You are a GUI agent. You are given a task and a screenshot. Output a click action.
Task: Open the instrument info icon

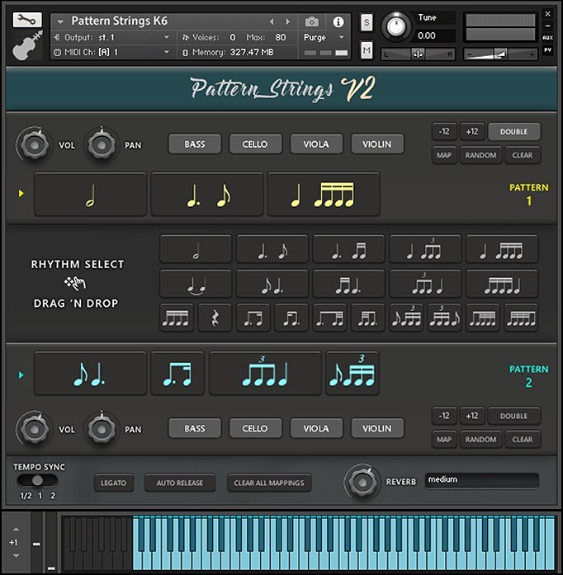(338, 21)
